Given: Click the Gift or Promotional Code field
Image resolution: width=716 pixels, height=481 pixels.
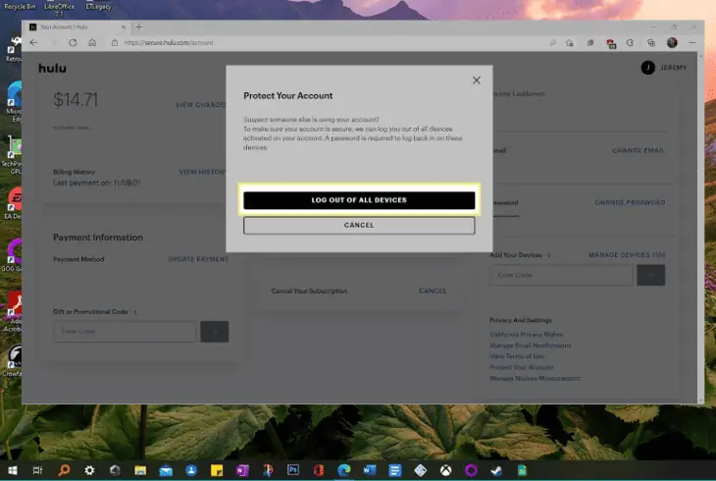Looking at the screenshot, I should 125,332.
